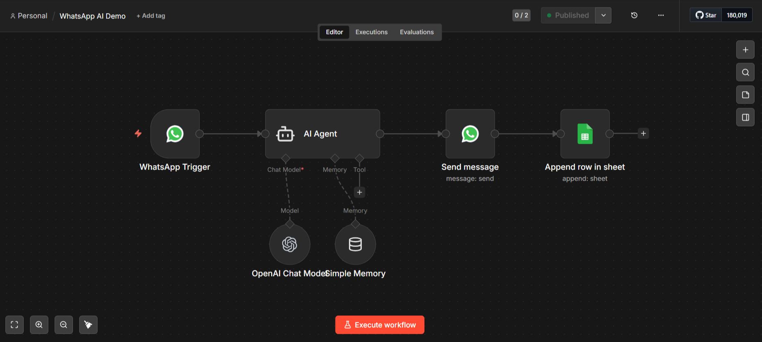Select the Google Sheets append row node
This screenshot has width=762, height=342.
pyautogui.click(x=585, y=134)
